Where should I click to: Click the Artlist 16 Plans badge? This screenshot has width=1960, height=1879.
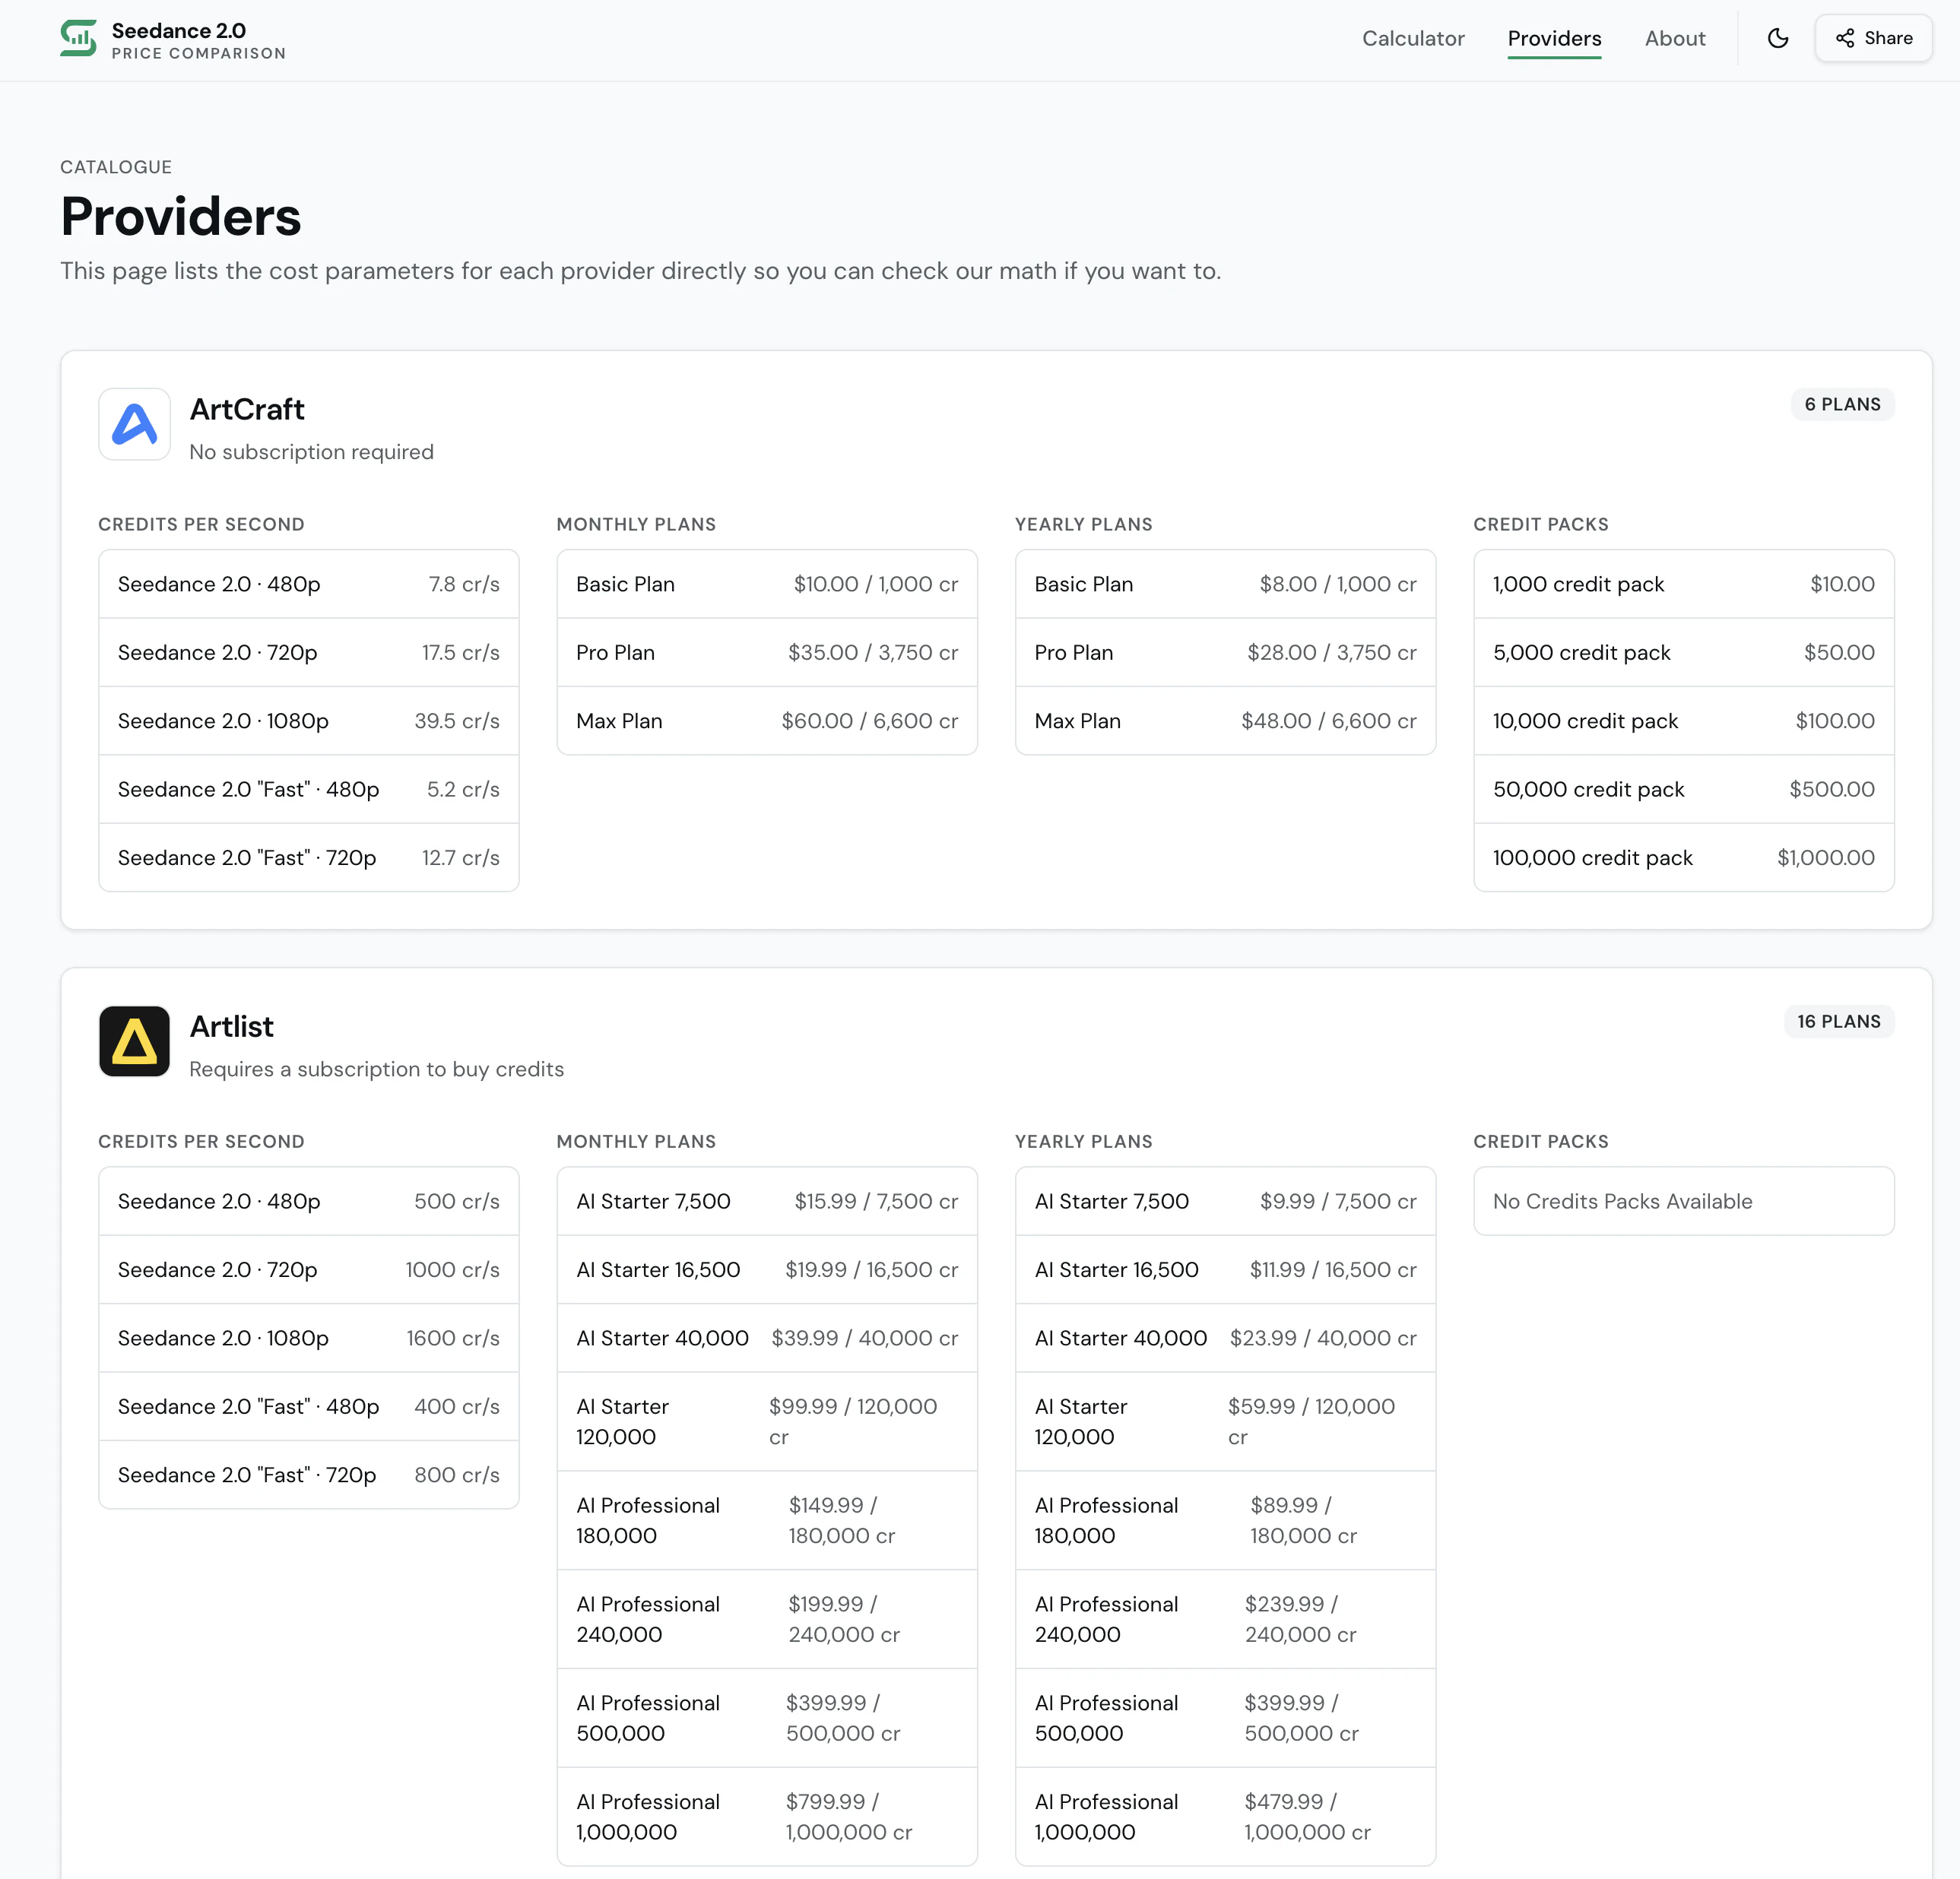click(x=1838, y=1021)
